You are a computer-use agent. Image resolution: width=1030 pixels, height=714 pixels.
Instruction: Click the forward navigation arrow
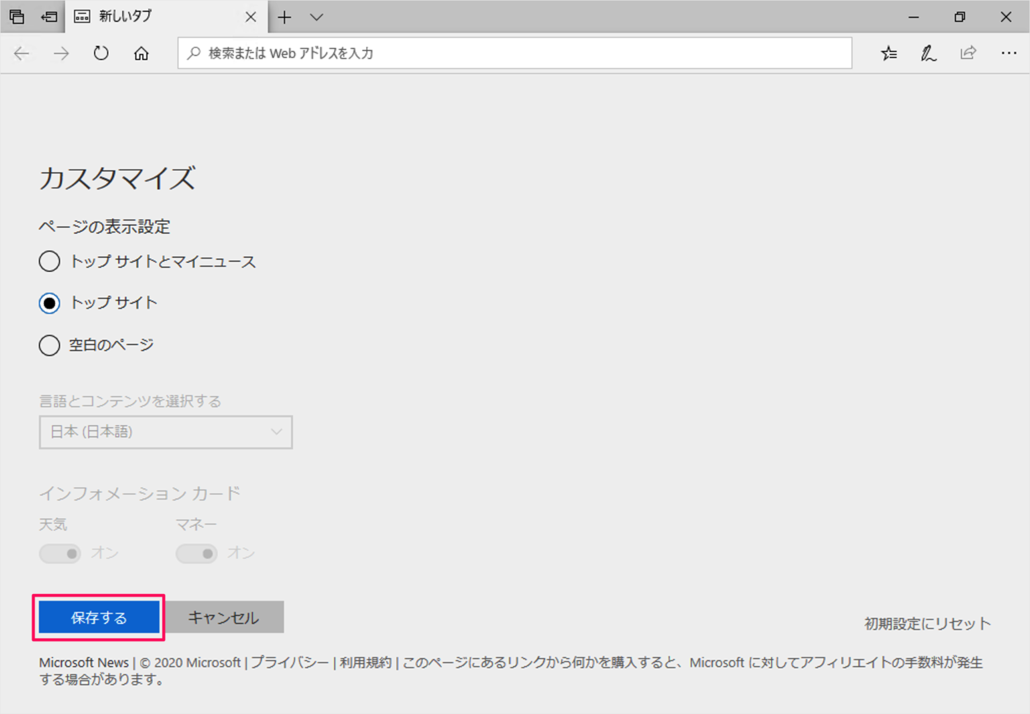coord(61,53)
